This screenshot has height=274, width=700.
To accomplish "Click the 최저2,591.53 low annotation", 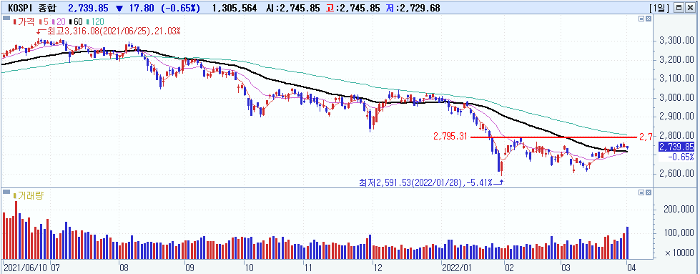I will pyautogui.click(x=425, y=182).
